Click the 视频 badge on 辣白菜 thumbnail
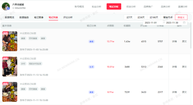The width and height of the screenshot is (193, 105). 5,84
